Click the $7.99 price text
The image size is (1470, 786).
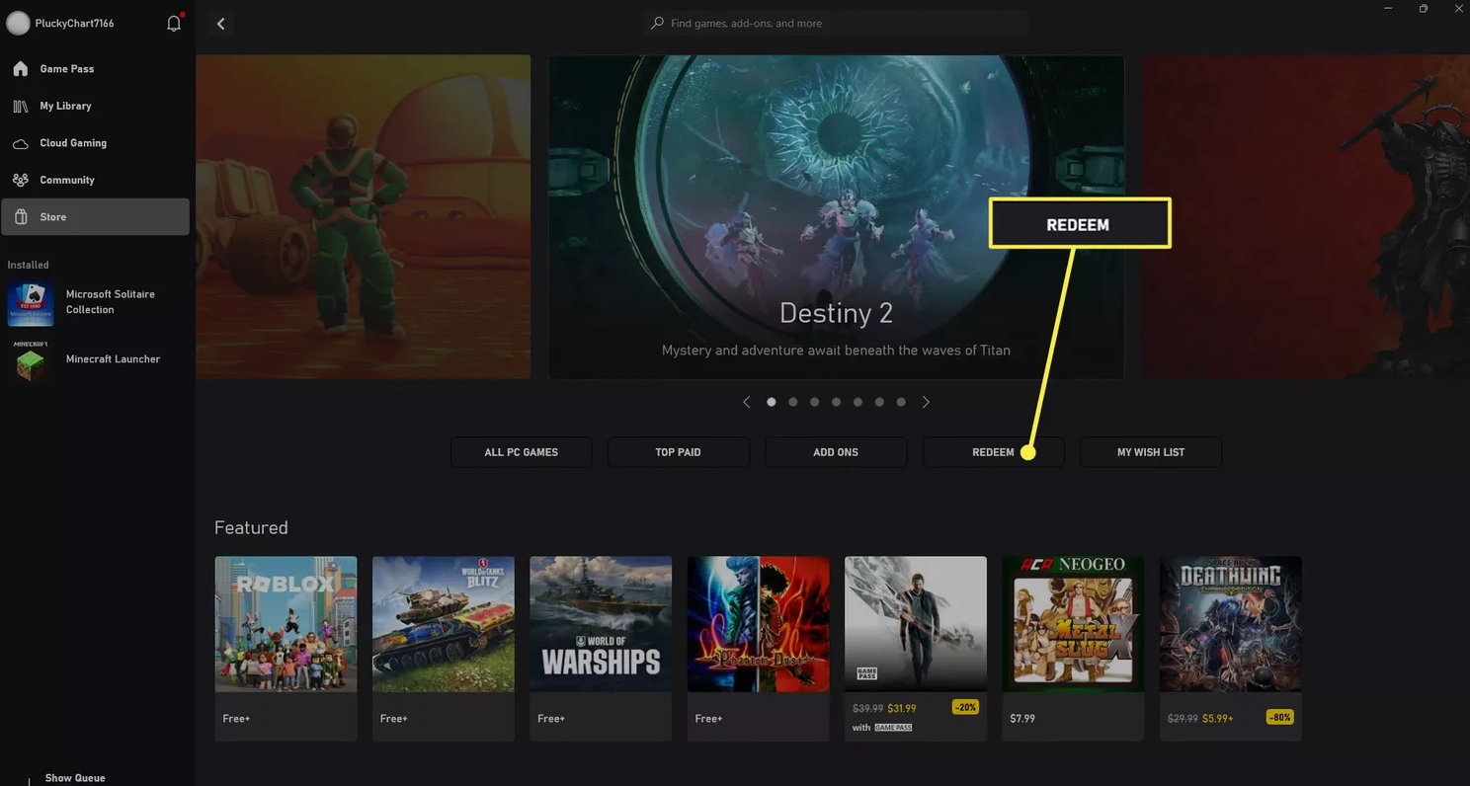[x=1022, y=719]
